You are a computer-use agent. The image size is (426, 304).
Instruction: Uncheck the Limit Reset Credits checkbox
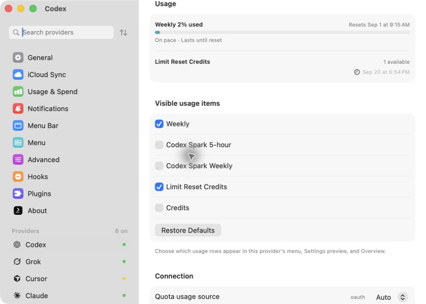pyautogui.click(x=159, y=187)
